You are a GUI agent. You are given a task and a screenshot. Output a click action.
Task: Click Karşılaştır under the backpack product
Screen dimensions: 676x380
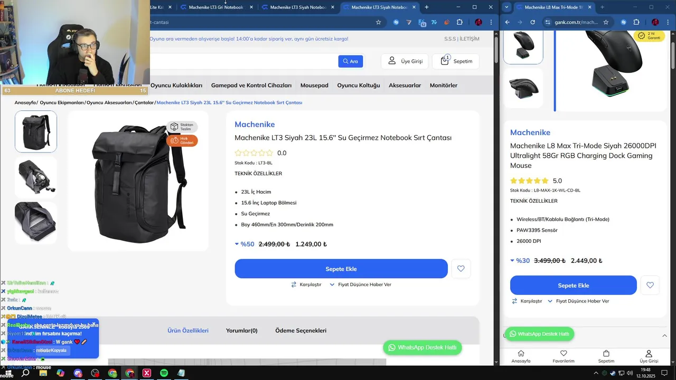[x=306, y=284]
